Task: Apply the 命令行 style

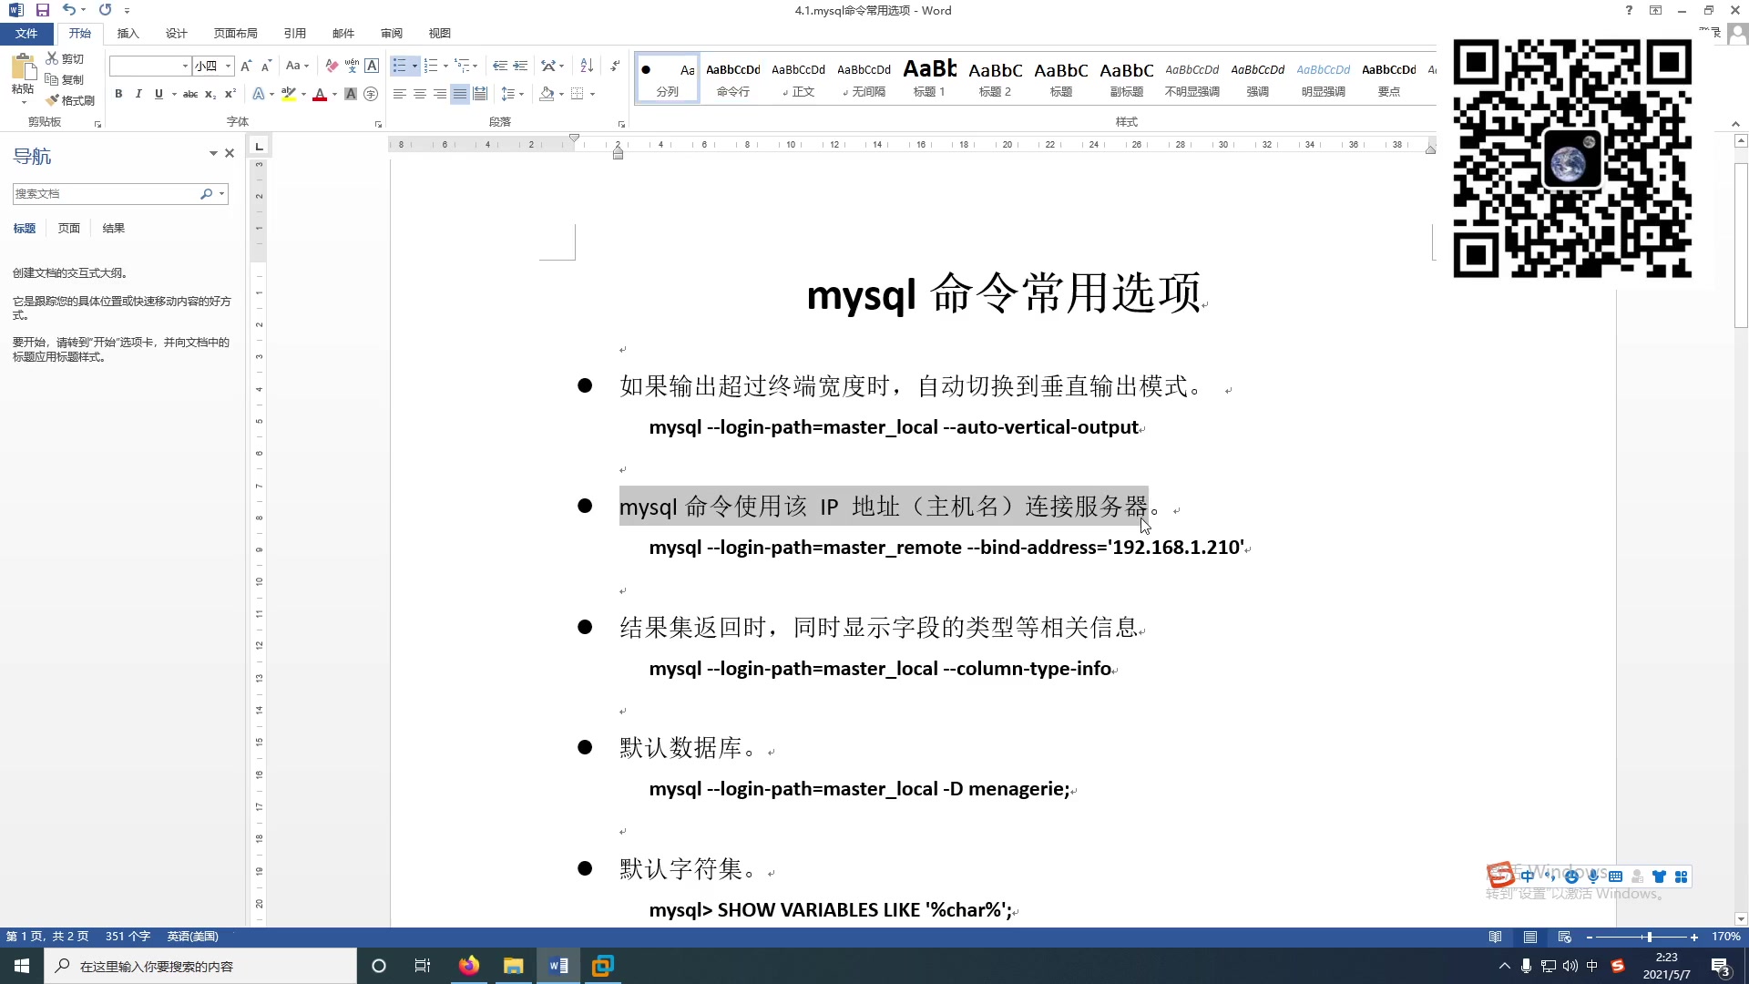Action: tap(733, 78)
